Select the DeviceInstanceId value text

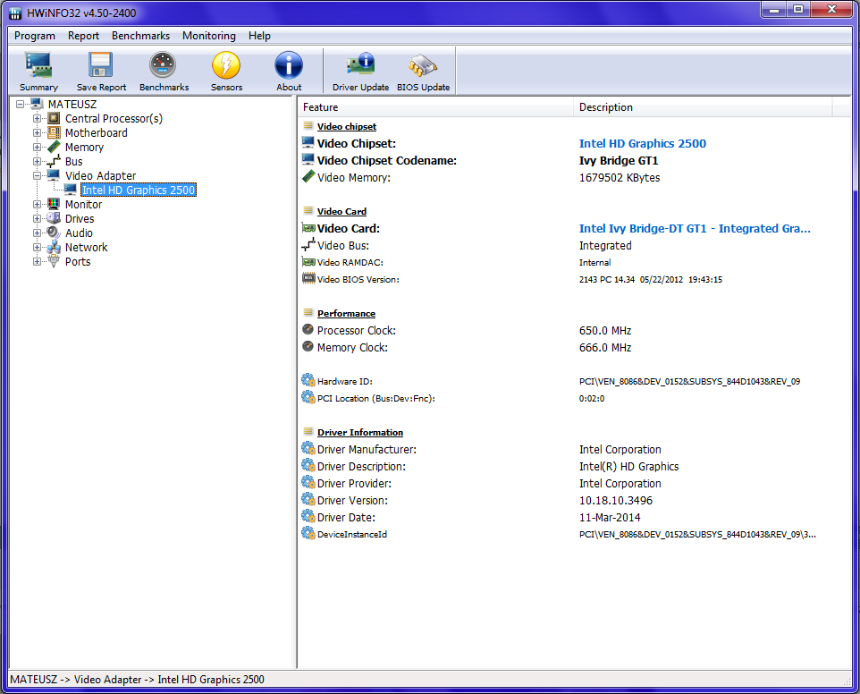697,534
